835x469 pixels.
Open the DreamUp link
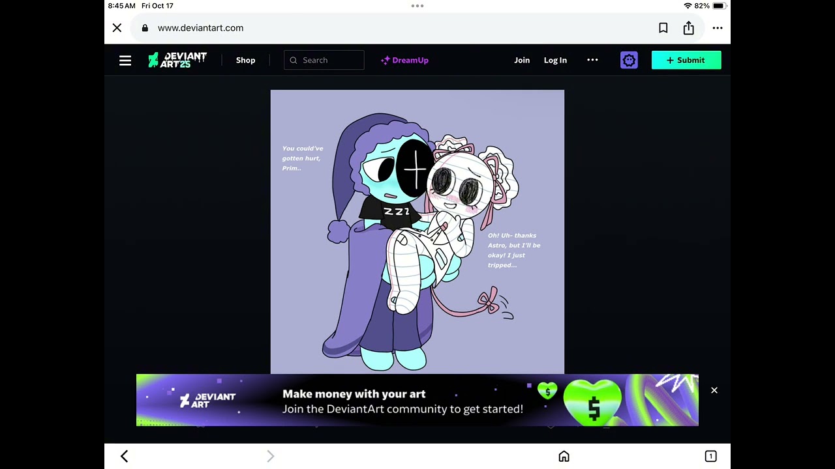pyautogui.click(x=404, y=60)
